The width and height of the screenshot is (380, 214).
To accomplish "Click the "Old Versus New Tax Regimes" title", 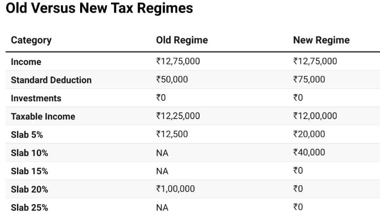I will (99, 9).
